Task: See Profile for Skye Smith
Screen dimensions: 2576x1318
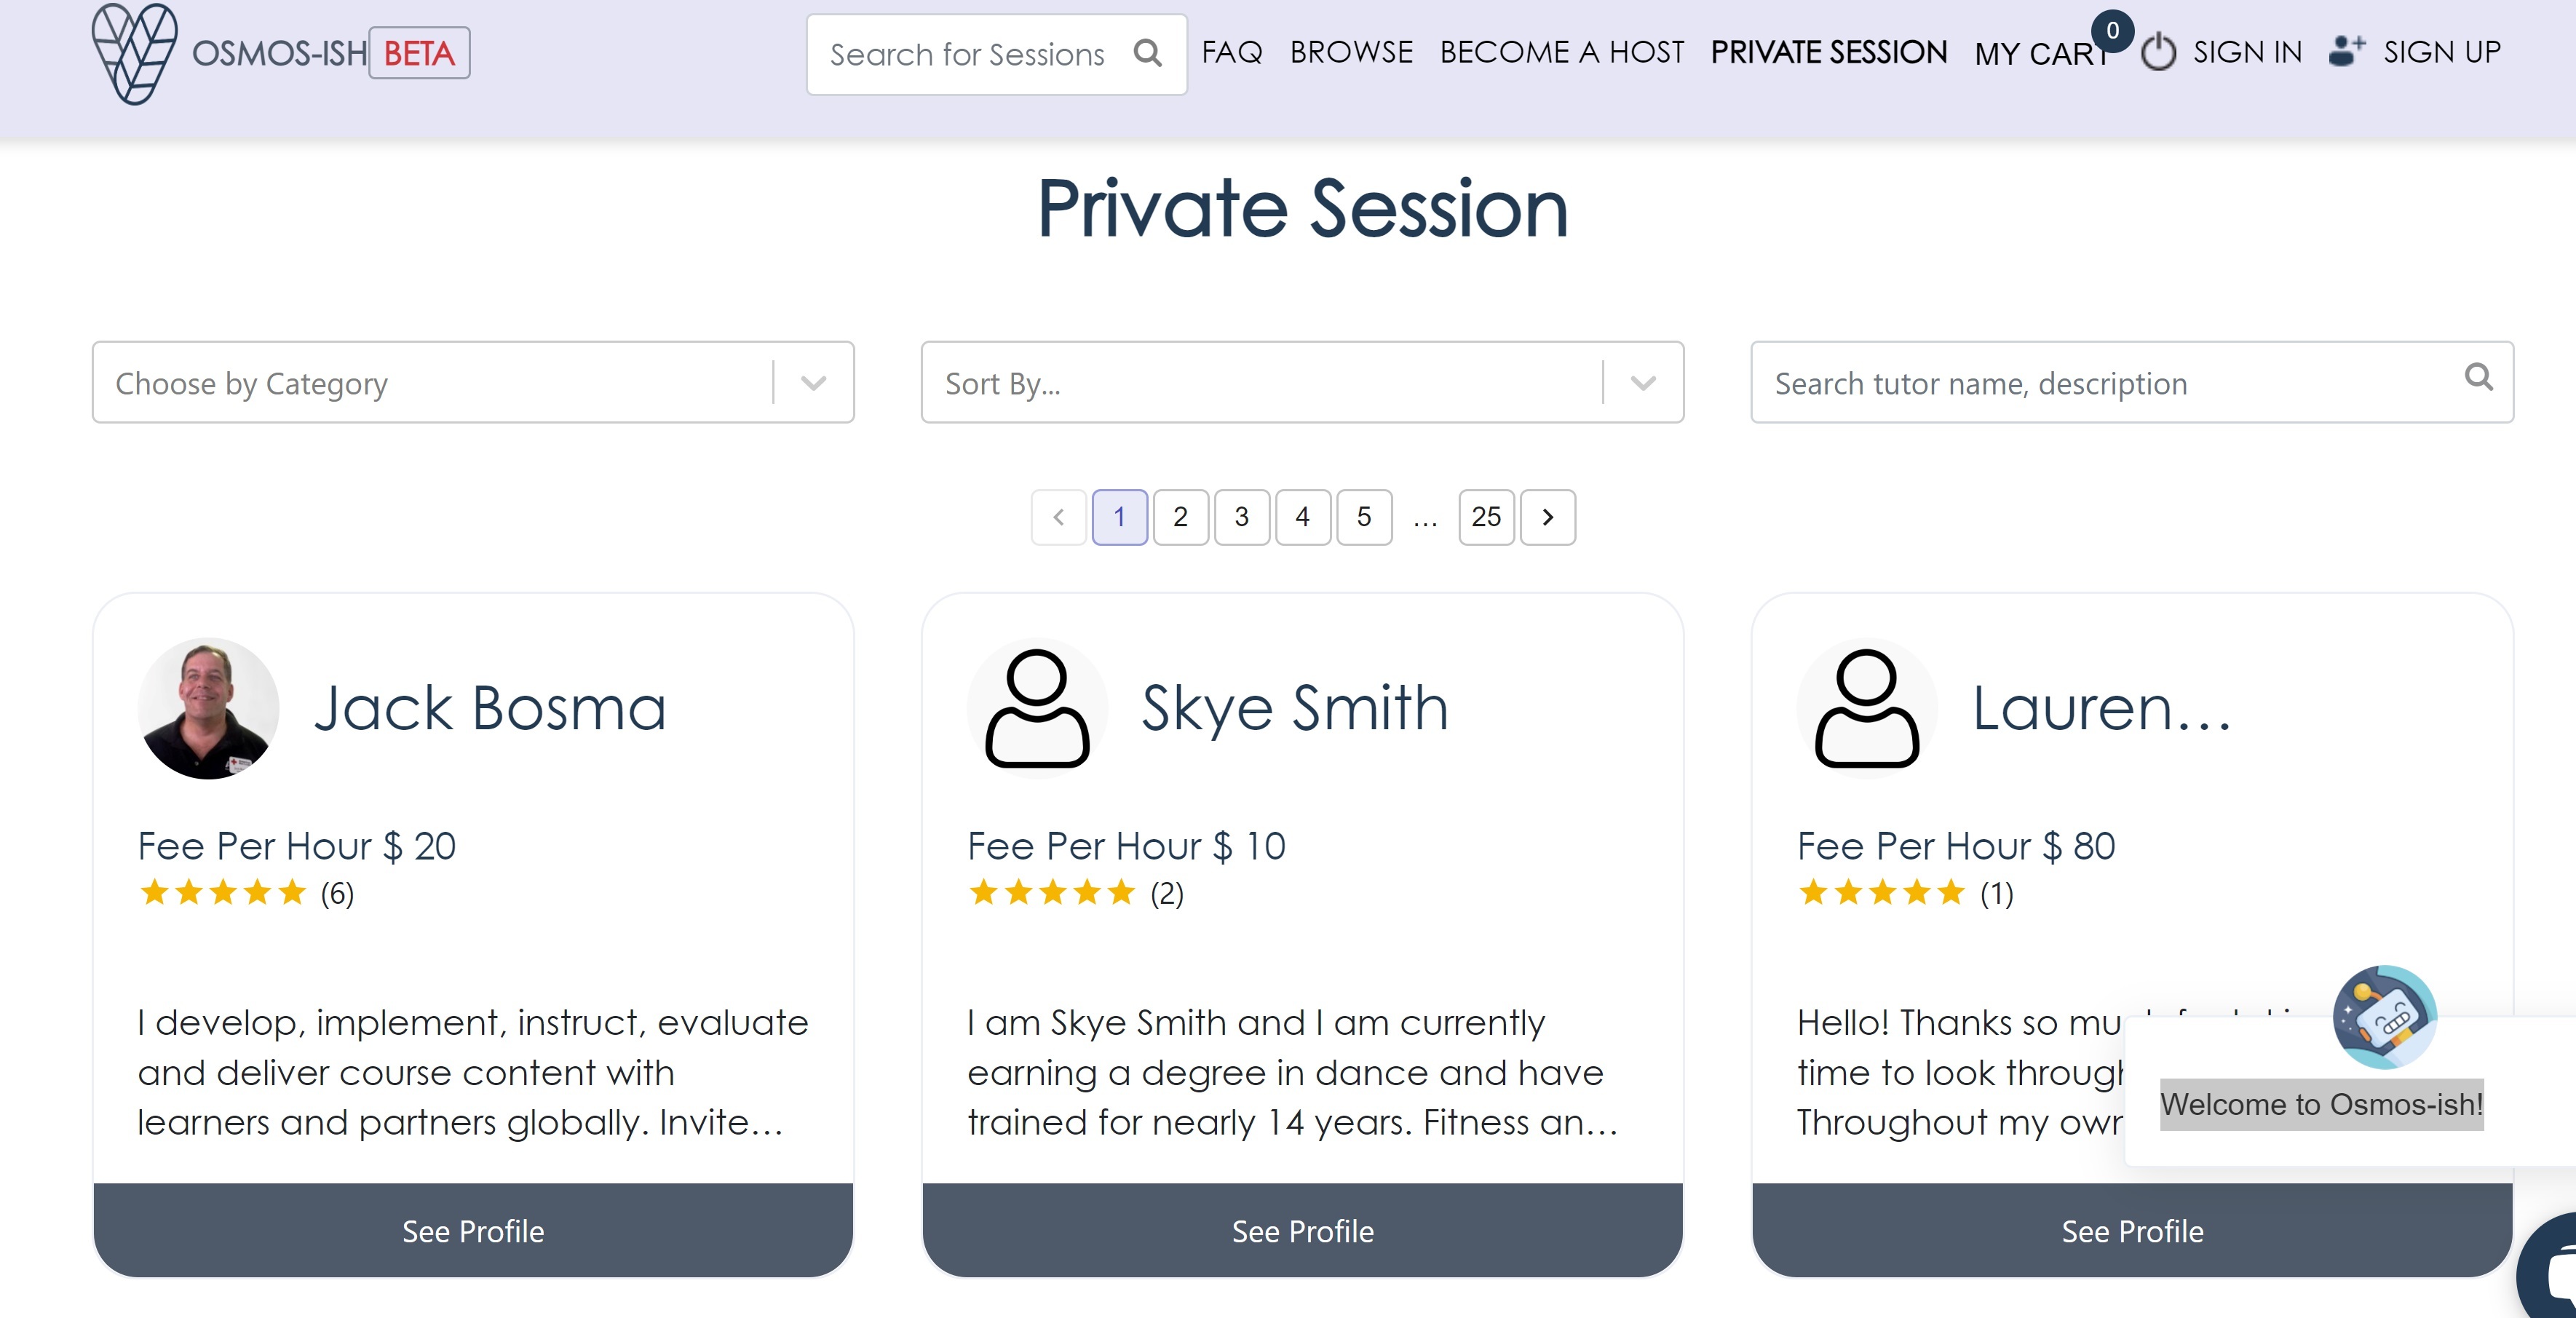Action: pos(1302,1230)
